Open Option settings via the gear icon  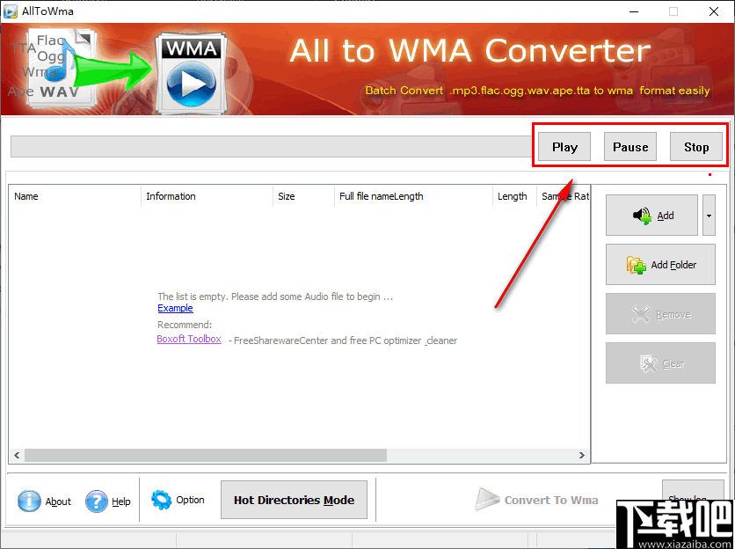click(160, 499)
